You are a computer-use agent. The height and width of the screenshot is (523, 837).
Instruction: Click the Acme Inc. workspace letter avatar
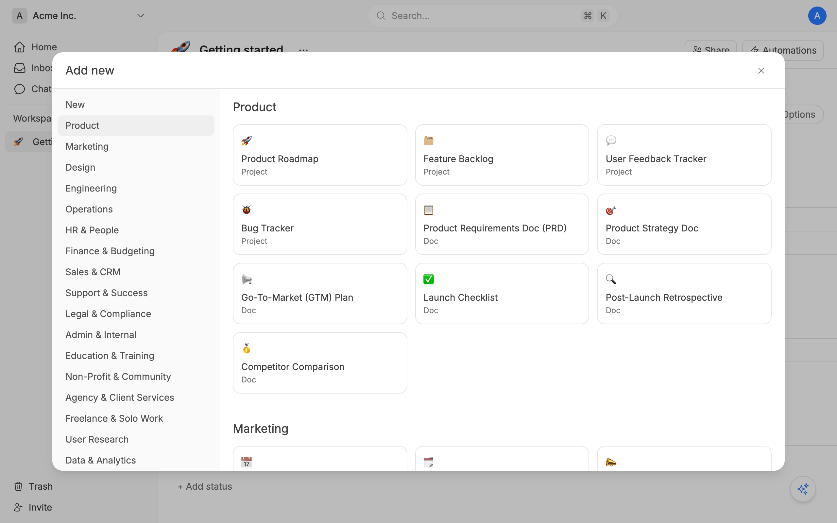point(19,16)
